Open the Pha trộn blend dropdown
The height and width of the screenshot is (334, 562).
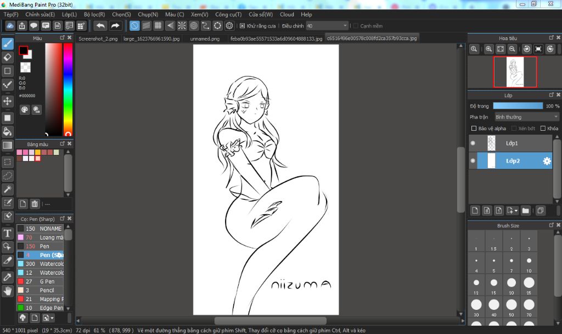click(x=526, y=117)
